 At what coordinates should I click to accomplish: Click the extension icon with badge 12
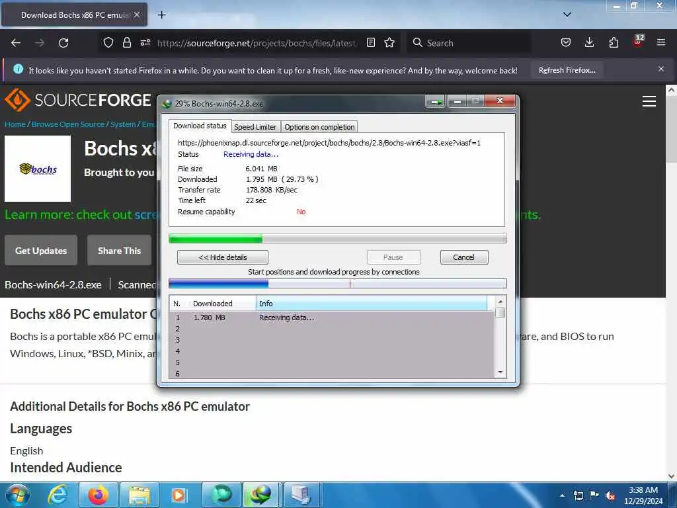click(x=638, y=41)
